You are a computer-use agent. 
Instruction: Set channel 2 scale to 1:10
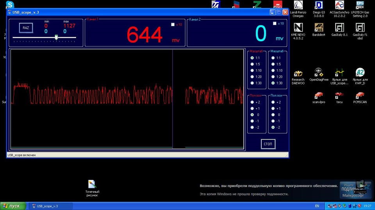(x=273, y=70)
